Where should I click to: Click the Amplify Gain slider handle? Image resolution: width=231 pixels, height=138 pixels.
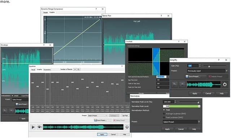(209, 66)
